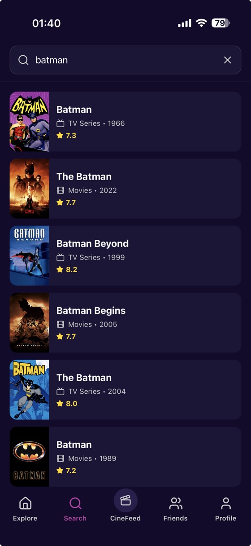The width and height of the screenshot is (251, 546).
Task: Tap the magnifier icon in search bar
Action: click(23, 60)
